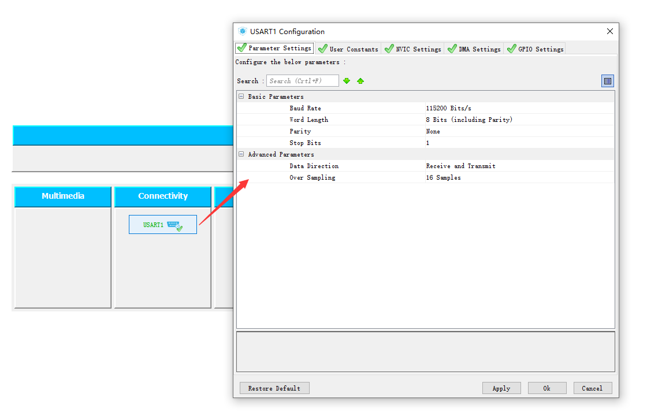The width and height of the screenshot is (647, 416).
Task: Click the USART1 Configuration title icon
Action: (243, 31)
